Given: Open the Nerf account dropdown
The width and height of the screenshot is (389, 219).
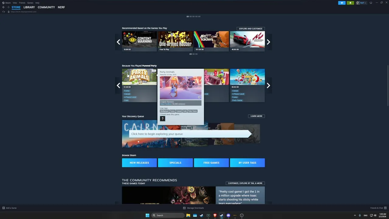Looking at the screenshot, I should click(x=361, y=3).
